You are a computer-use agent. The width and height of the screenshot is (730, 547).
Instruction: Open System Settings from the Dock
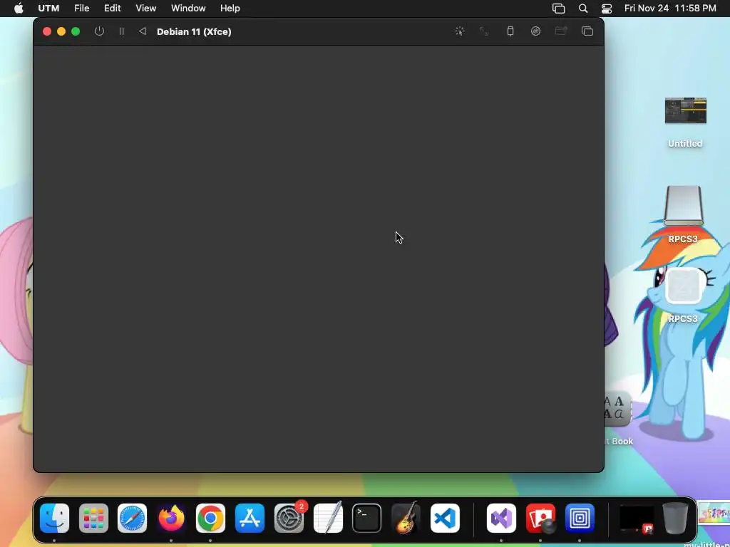click(289, 518)
